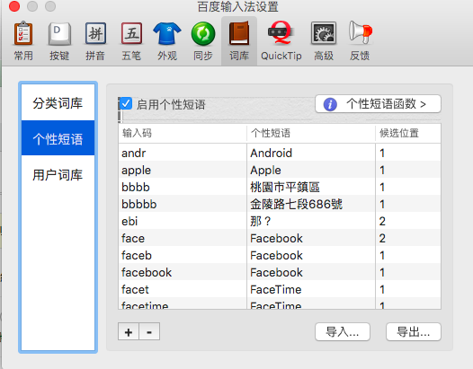Select candidate position 1 in andr row
This screenshot has width=473, height=369.
pyautogui.click(x=408, y=153)
